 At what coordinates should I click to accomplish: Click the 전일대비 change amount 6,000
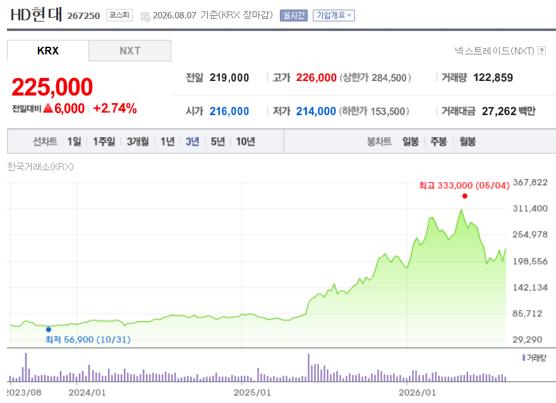pyautogui.click(x=69, y=108)
